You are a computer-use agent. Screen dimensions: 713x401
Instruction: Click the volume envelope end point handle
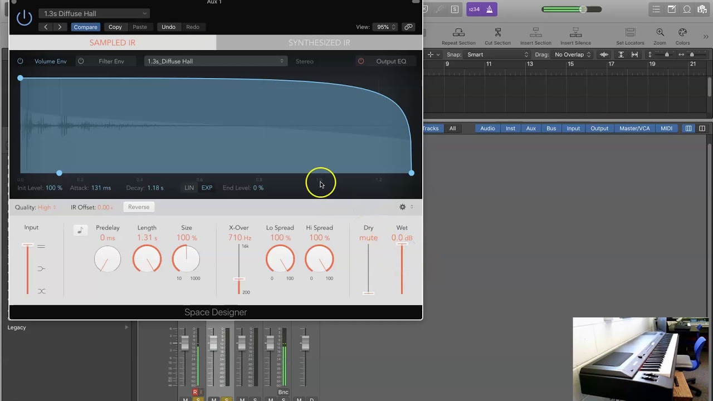click(x=411, y=173)
